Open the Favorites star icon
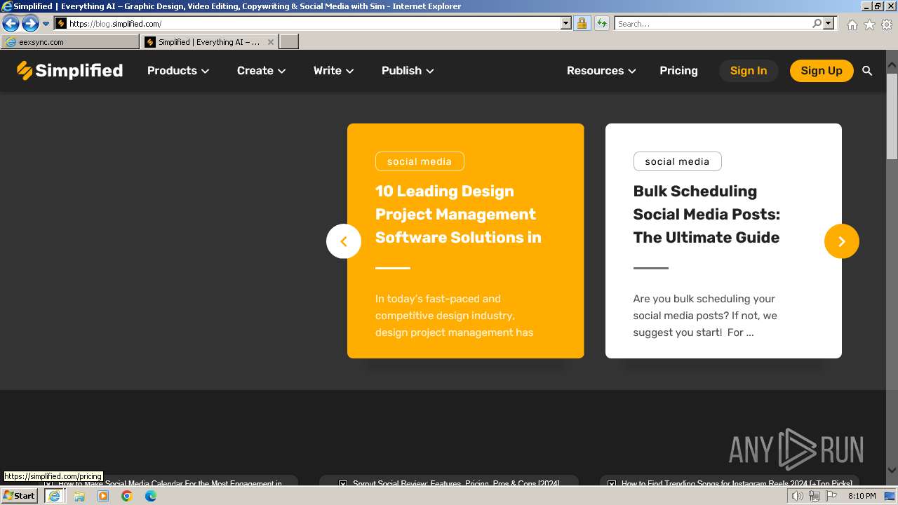The image size is (898, 505). [x=869, y=25]
